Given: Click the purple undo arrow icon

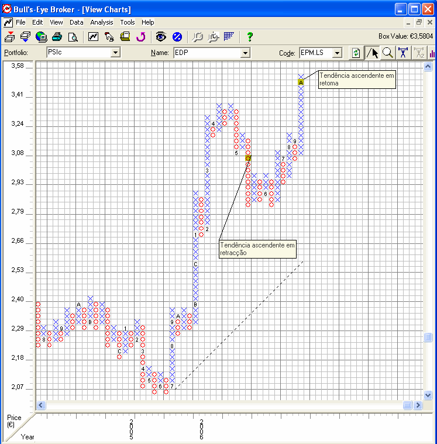Looking at the screenshot, I should pos(141,37).
